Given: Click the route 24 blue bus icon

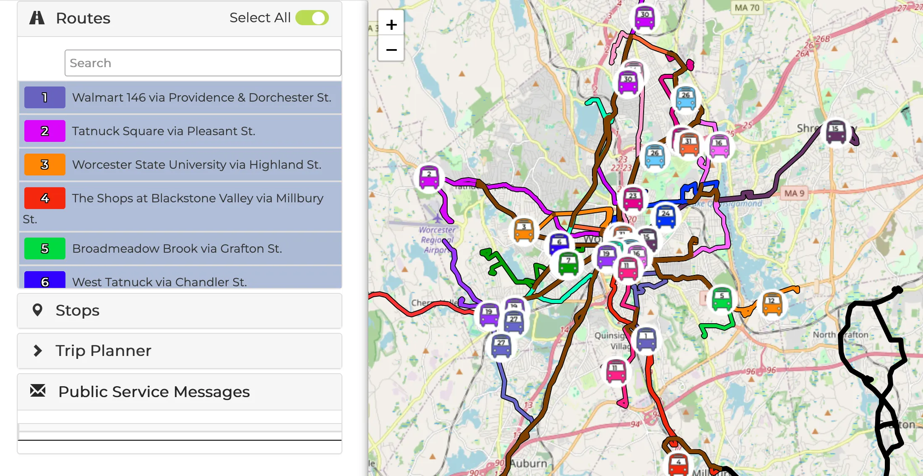Looking at the screenshot, I should tap(666, 216).
